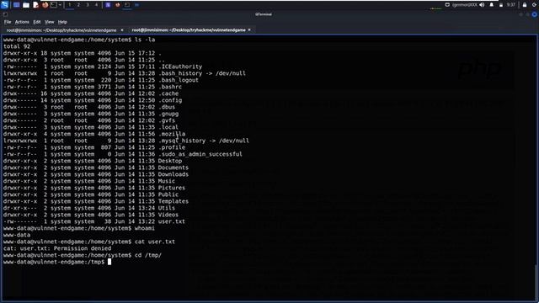Screen dimensions: 539x303
Task: Open the View menu
Action: (49, 22)
